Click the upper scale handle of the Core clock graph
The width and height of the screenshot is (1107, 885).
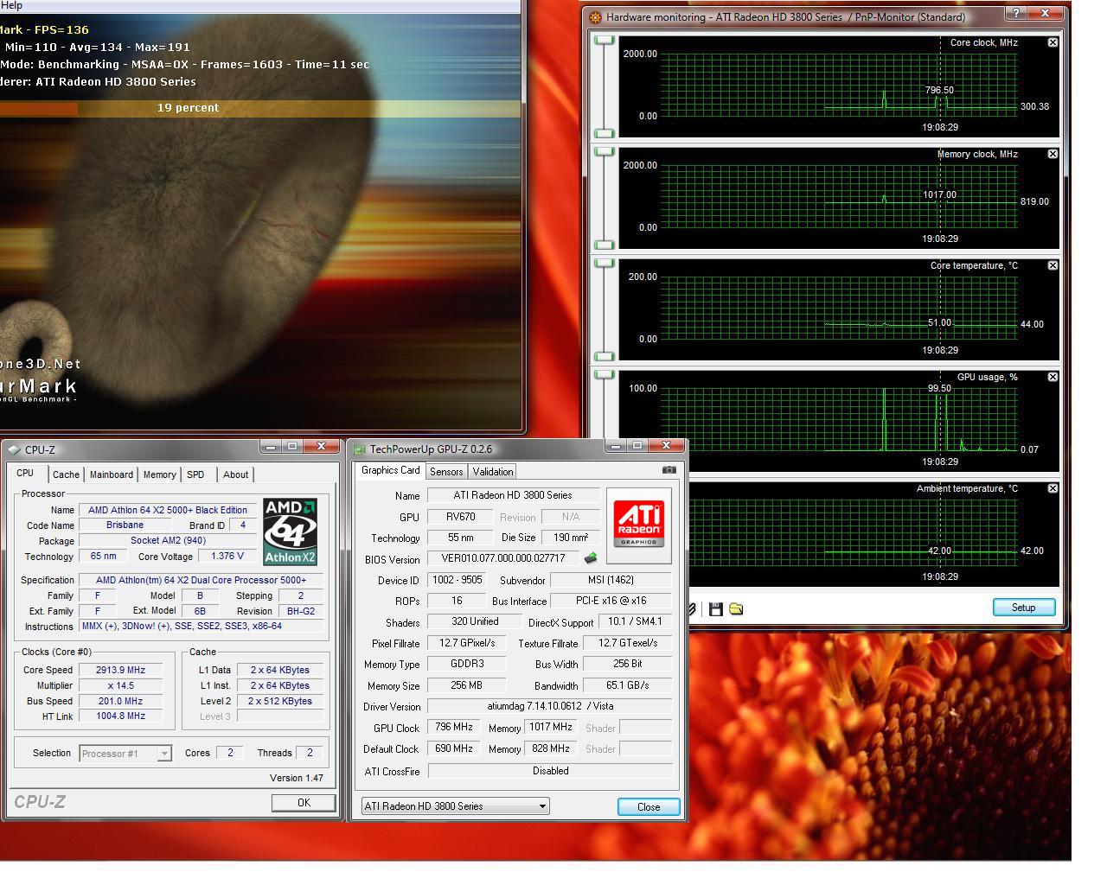pyautogui.click(x=605, y=41)
